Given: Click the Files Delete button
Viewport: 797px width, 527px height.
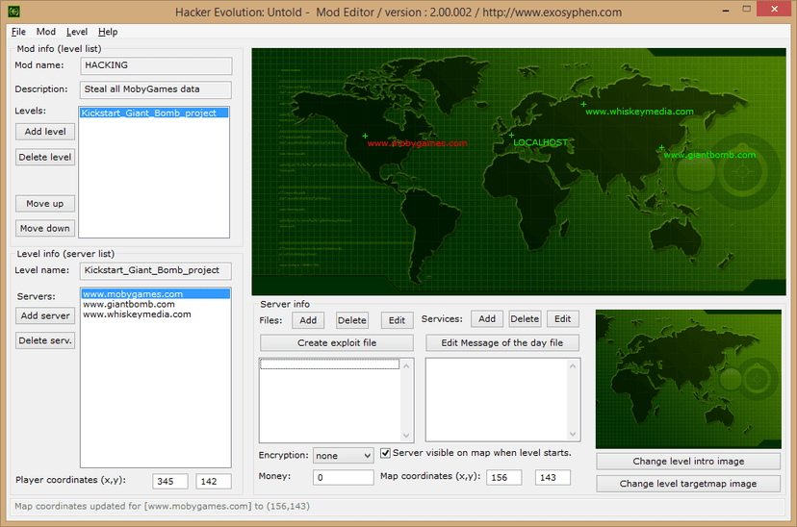Looking at the screenshot, I should click(352, 320).
